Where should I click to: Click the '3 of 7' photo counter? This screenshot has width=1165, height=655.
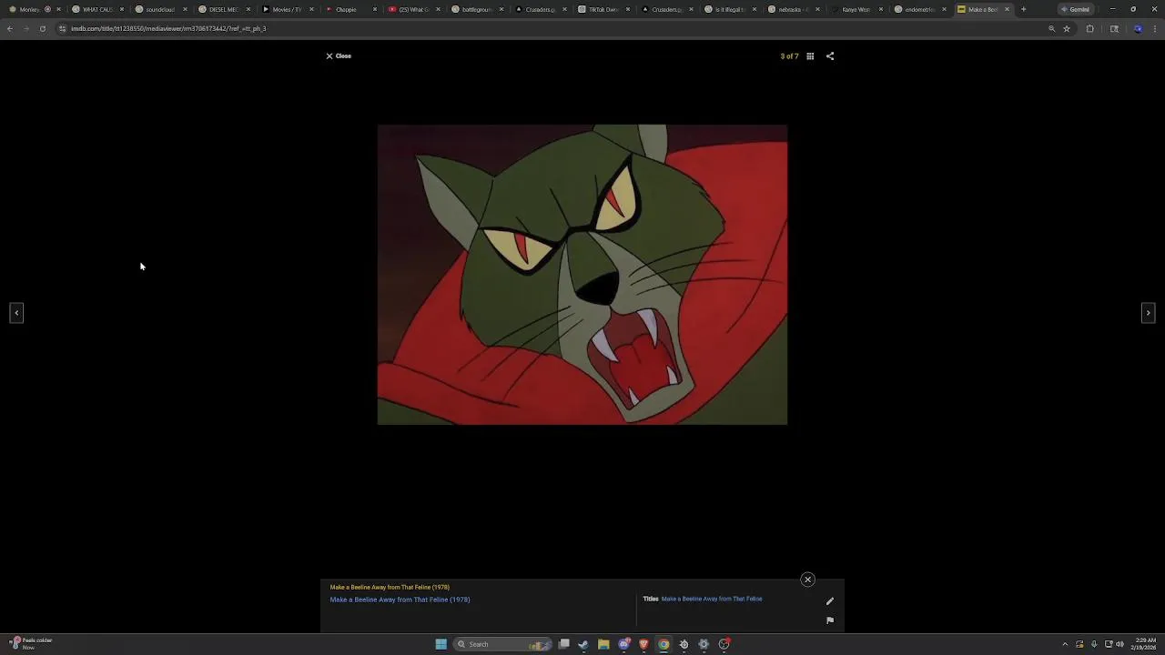tap(789, 56)
